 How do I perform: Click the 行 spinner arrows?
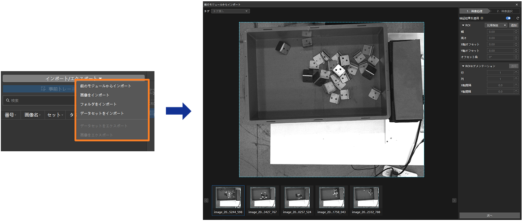[x=516, y=72]
